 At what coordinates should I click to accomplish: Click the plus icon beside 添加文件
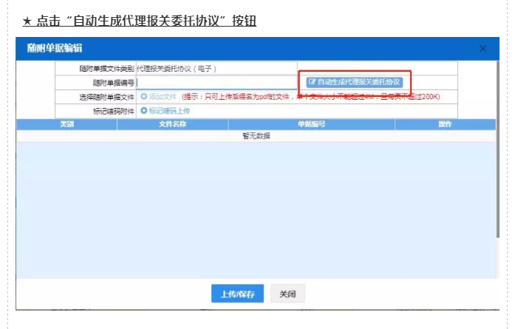tap(143, 96)
